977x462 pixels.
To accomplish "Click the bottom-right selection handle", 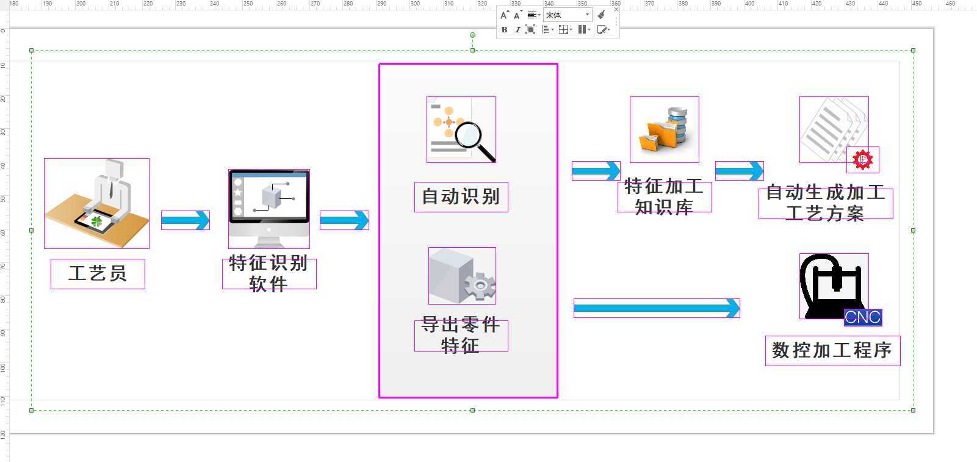I will (913, 410).
